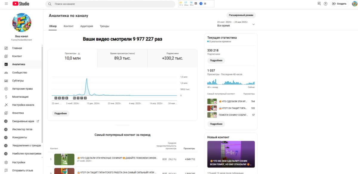Click the gray square extension icon
The image size is (358, 174).
tap(196, 4)
